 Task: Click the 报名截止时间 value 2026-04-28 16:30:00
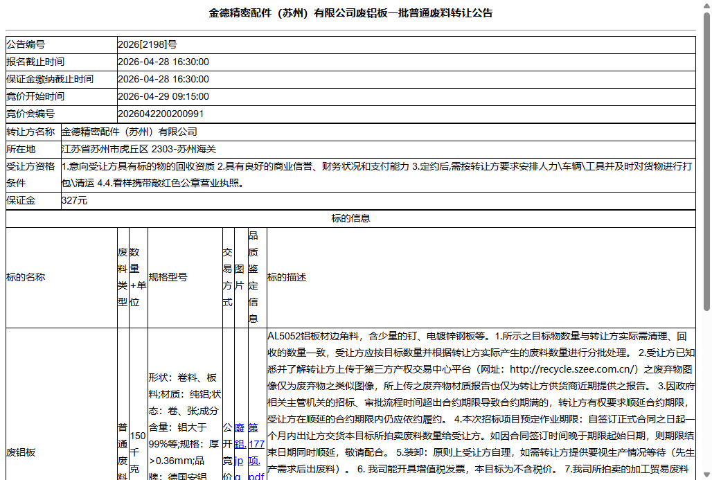tap(163, 62)
